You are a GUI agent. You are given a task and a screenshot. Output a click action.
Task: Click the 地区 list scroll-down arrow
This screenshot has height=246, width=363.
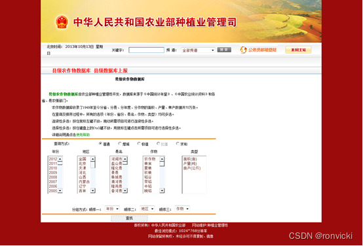coord(93,191)
